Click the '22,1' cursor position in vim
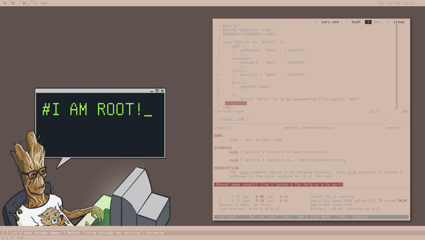The height and width of the screenshot is (240, 425). pyautogui.click(x=374, y=111)
